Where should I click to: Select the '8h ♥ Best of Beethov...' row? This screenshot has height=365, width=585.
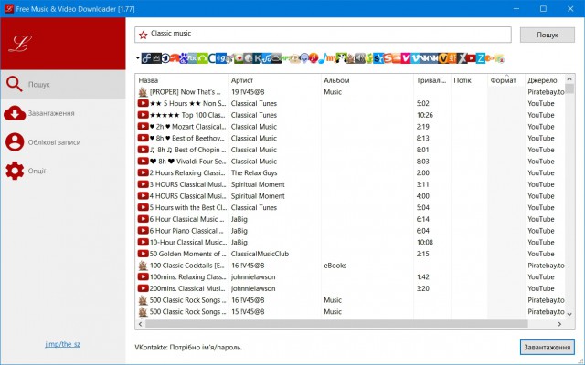350,138
